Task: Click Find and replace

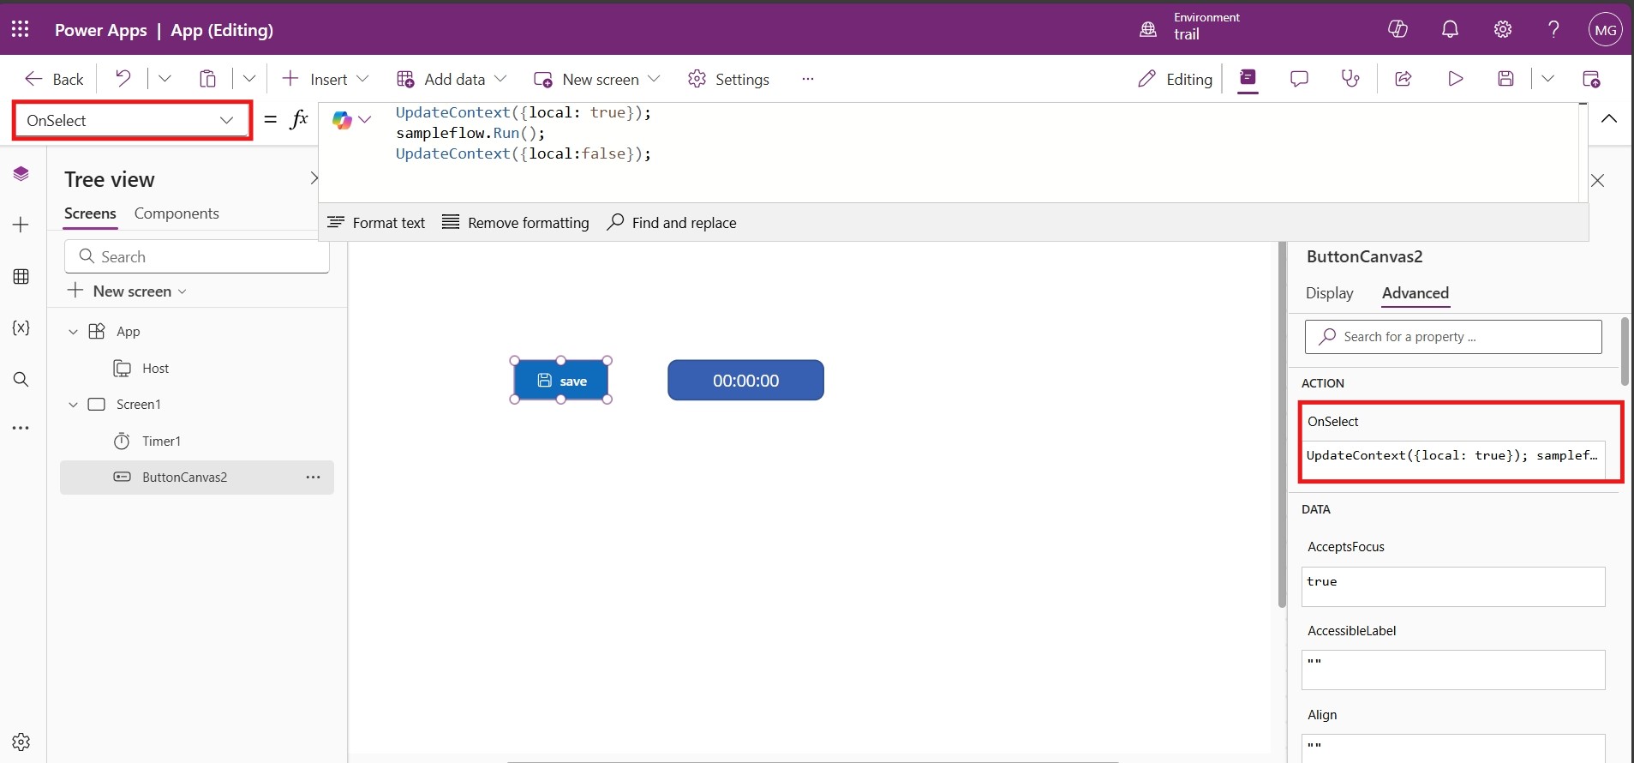Action: click(x=672, y=223)
